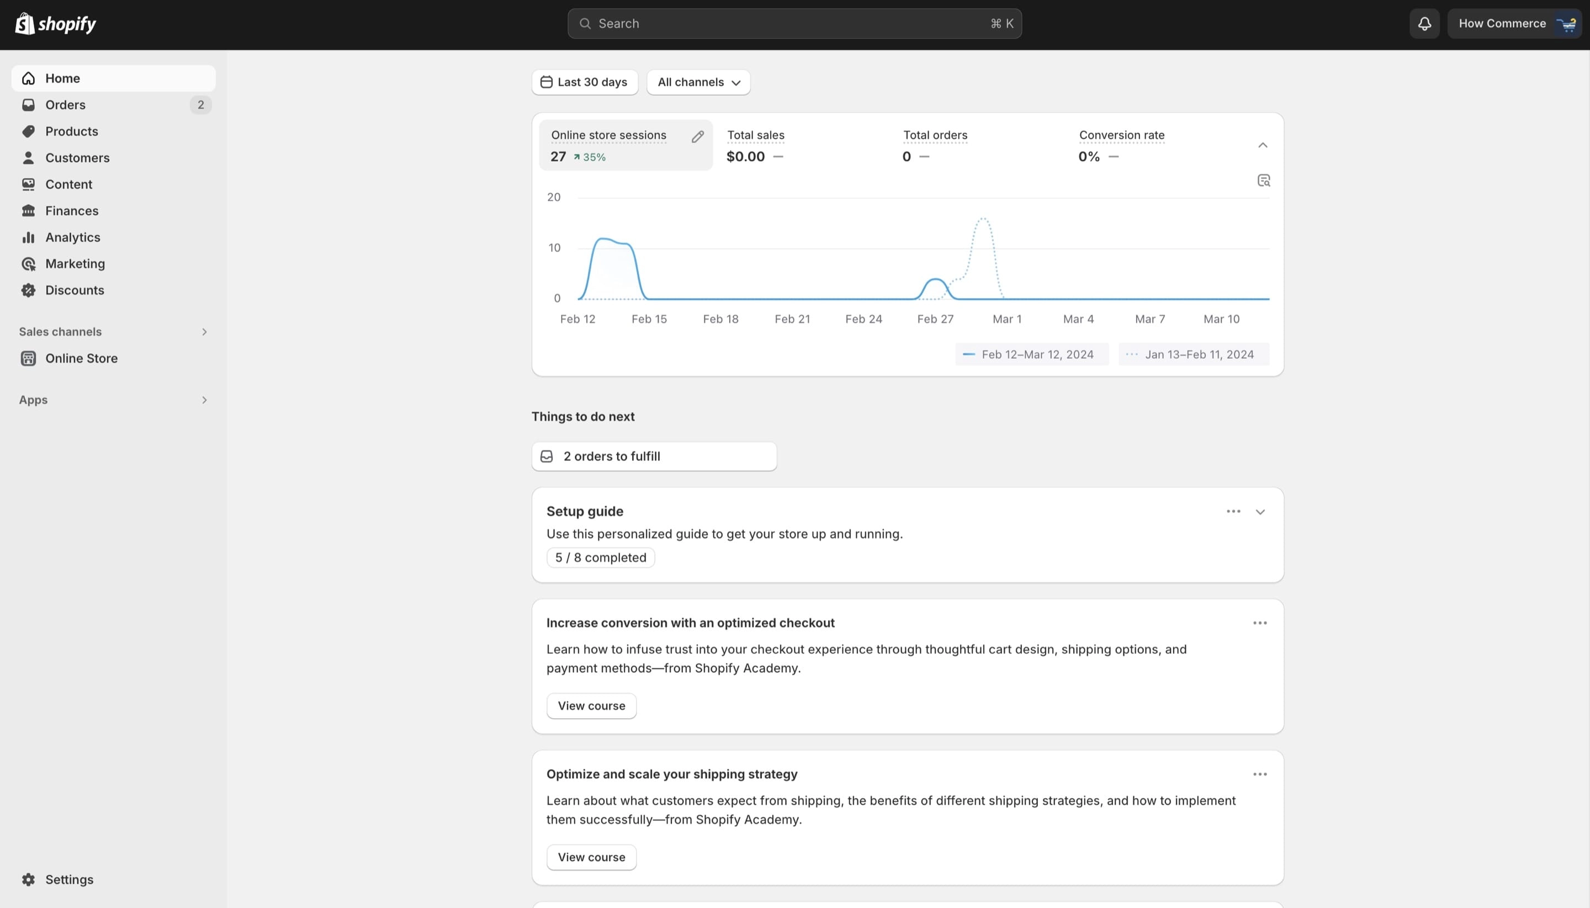Click the Customers person icon
The height and width of the screenshot is (908, 1590).
point(28,158)
